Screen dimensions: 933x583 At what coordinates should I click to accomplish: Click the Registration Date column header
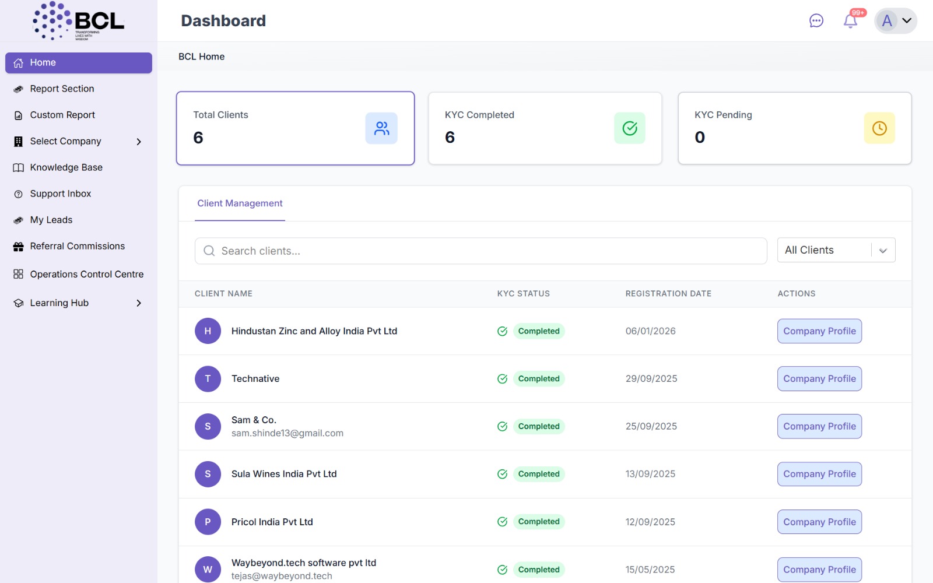click(668, 294)
